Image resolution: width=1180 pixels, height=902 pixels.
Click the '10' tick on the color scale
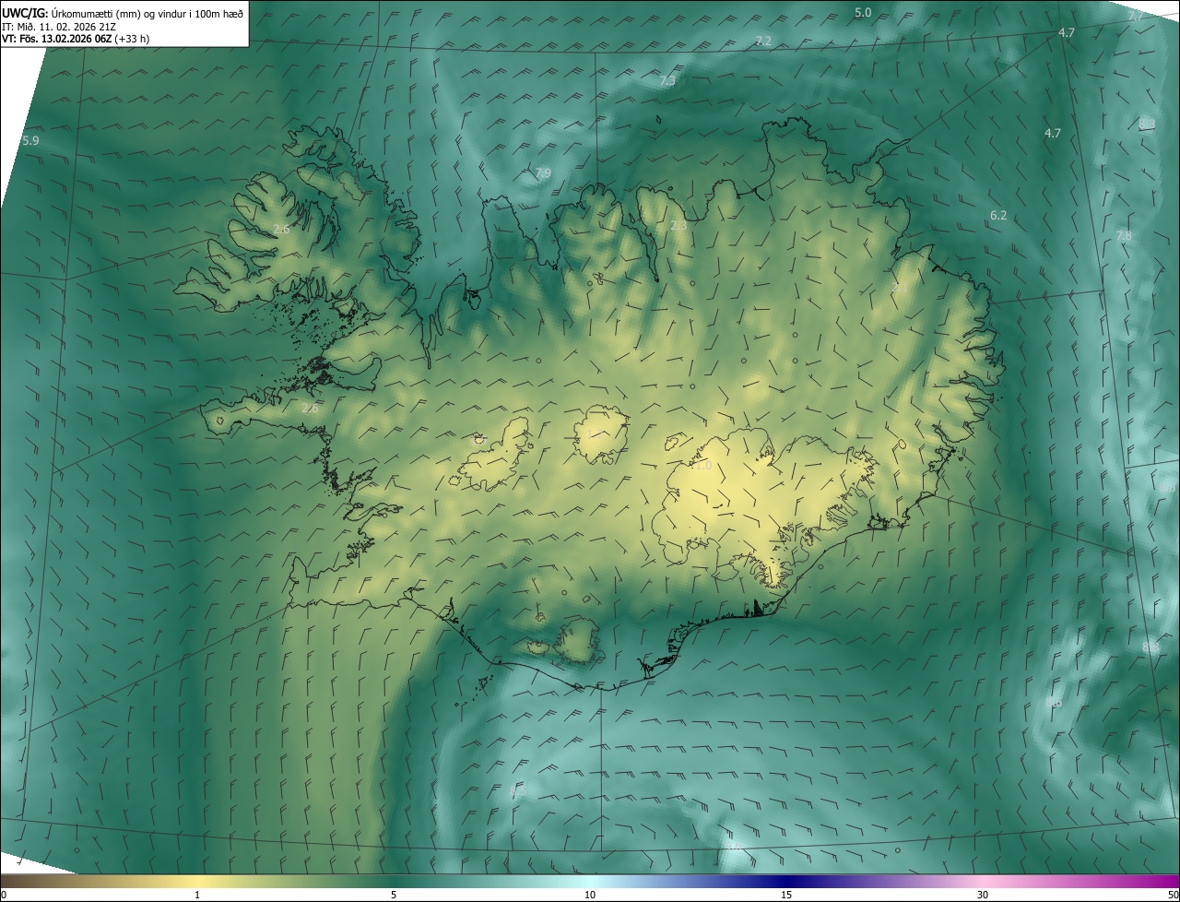590,895
